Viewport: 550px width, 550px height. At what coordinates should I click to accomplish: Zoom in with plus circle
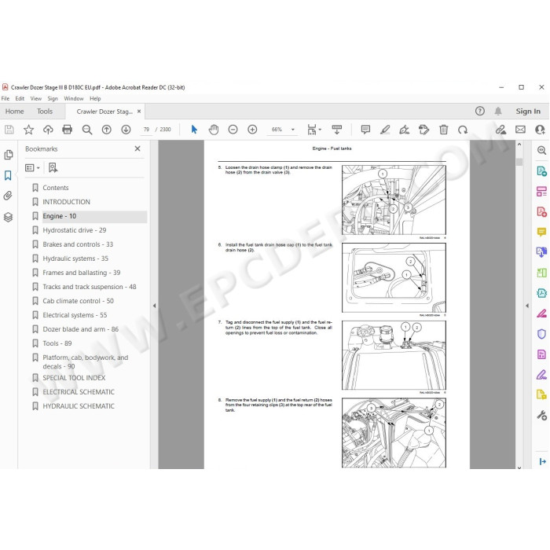(x=252, y=130)
